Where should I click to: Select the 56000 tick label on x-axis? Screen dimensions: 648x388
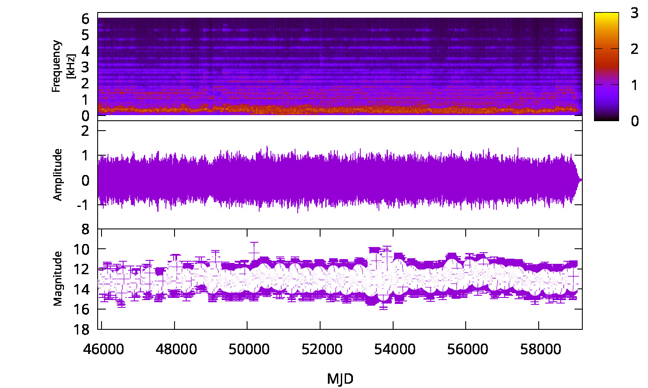pyautogui.click(x=467, y=349)
